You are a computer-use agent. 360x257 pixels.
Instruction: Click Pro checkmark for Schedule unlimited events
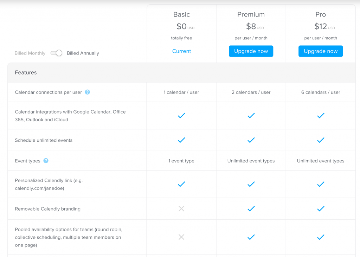click(x=321, y=140)
